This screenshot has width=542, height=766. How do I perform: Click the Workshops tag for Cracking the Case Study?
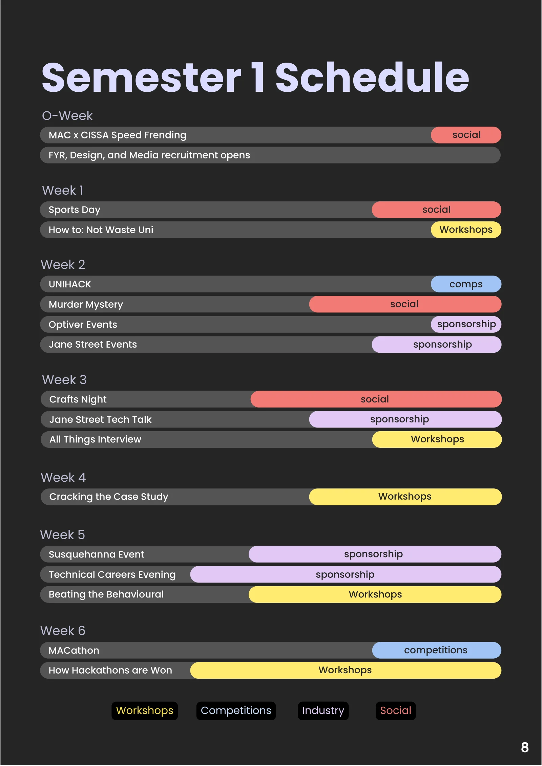405,497
